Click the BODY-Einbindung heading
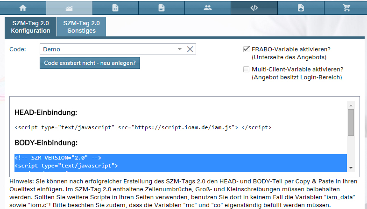The width and height of the screenshot is (367, 209). tap(46, 143)
